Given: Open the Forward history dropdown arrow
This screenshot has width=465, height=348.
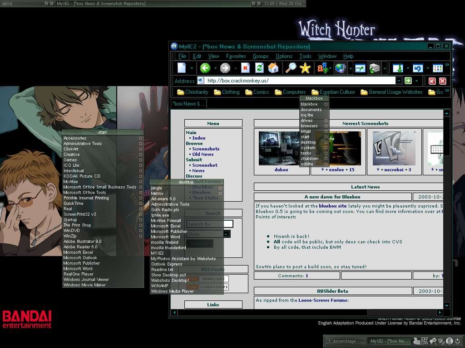Looking at the screenshot, I should (236, 68).
